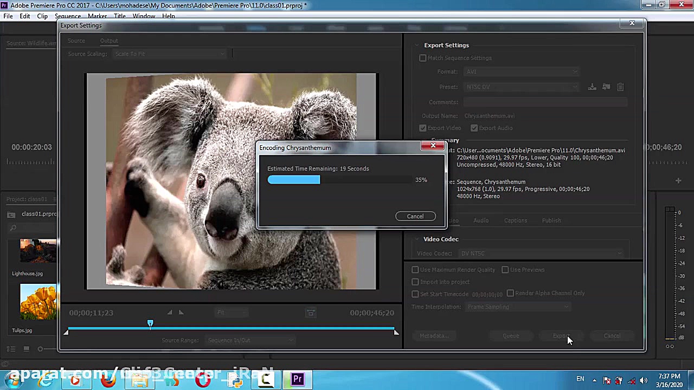The image size is (694, 390).
Task: Enable Use Maximum Render Quality
Action: click(415, 270)
